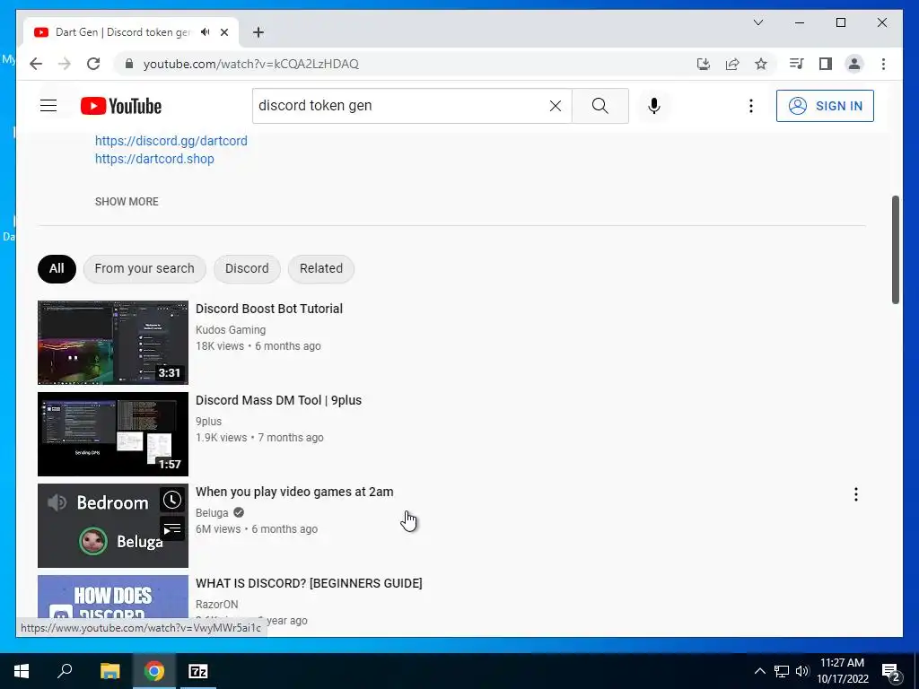Click When you play video games title
Viewport: 919px width, 689px height.
point(294,492)
